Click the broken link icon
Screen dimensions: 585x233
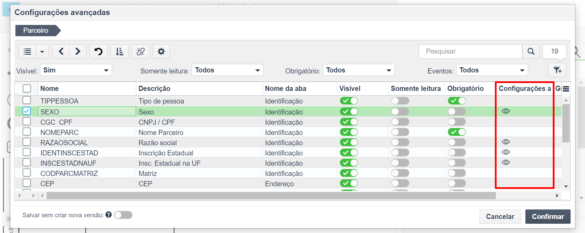click(141, 52)
